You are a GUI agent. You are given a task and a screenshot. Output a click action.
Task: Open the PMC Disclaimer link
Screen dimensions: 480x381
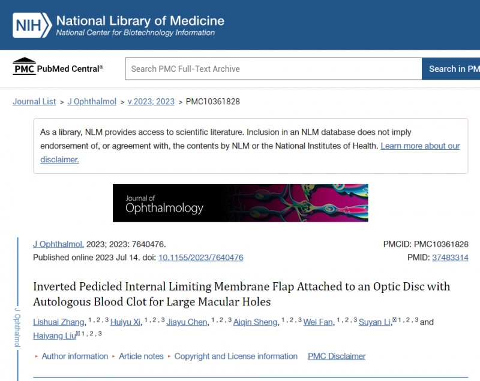337,356
